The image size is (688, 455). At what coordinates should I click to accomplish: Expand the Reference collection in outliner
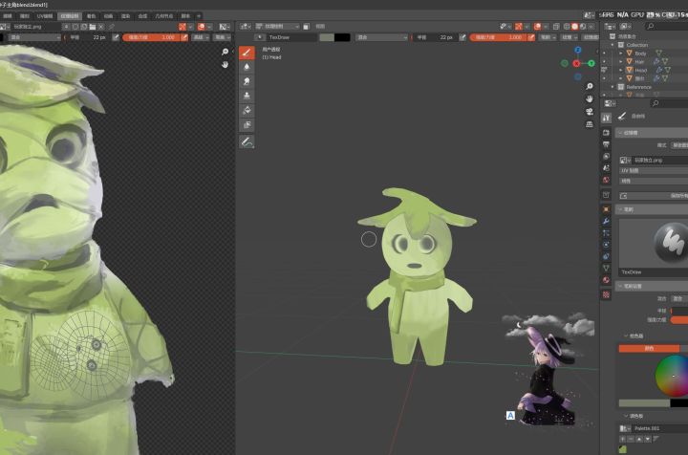[613, 87]
